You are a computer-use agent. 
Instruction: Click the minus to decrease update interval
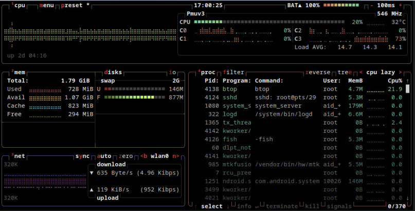372,5
